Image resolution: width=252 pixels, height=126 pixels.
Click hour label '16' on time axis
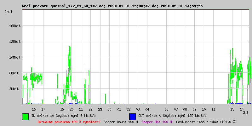[x=34, y=109]
